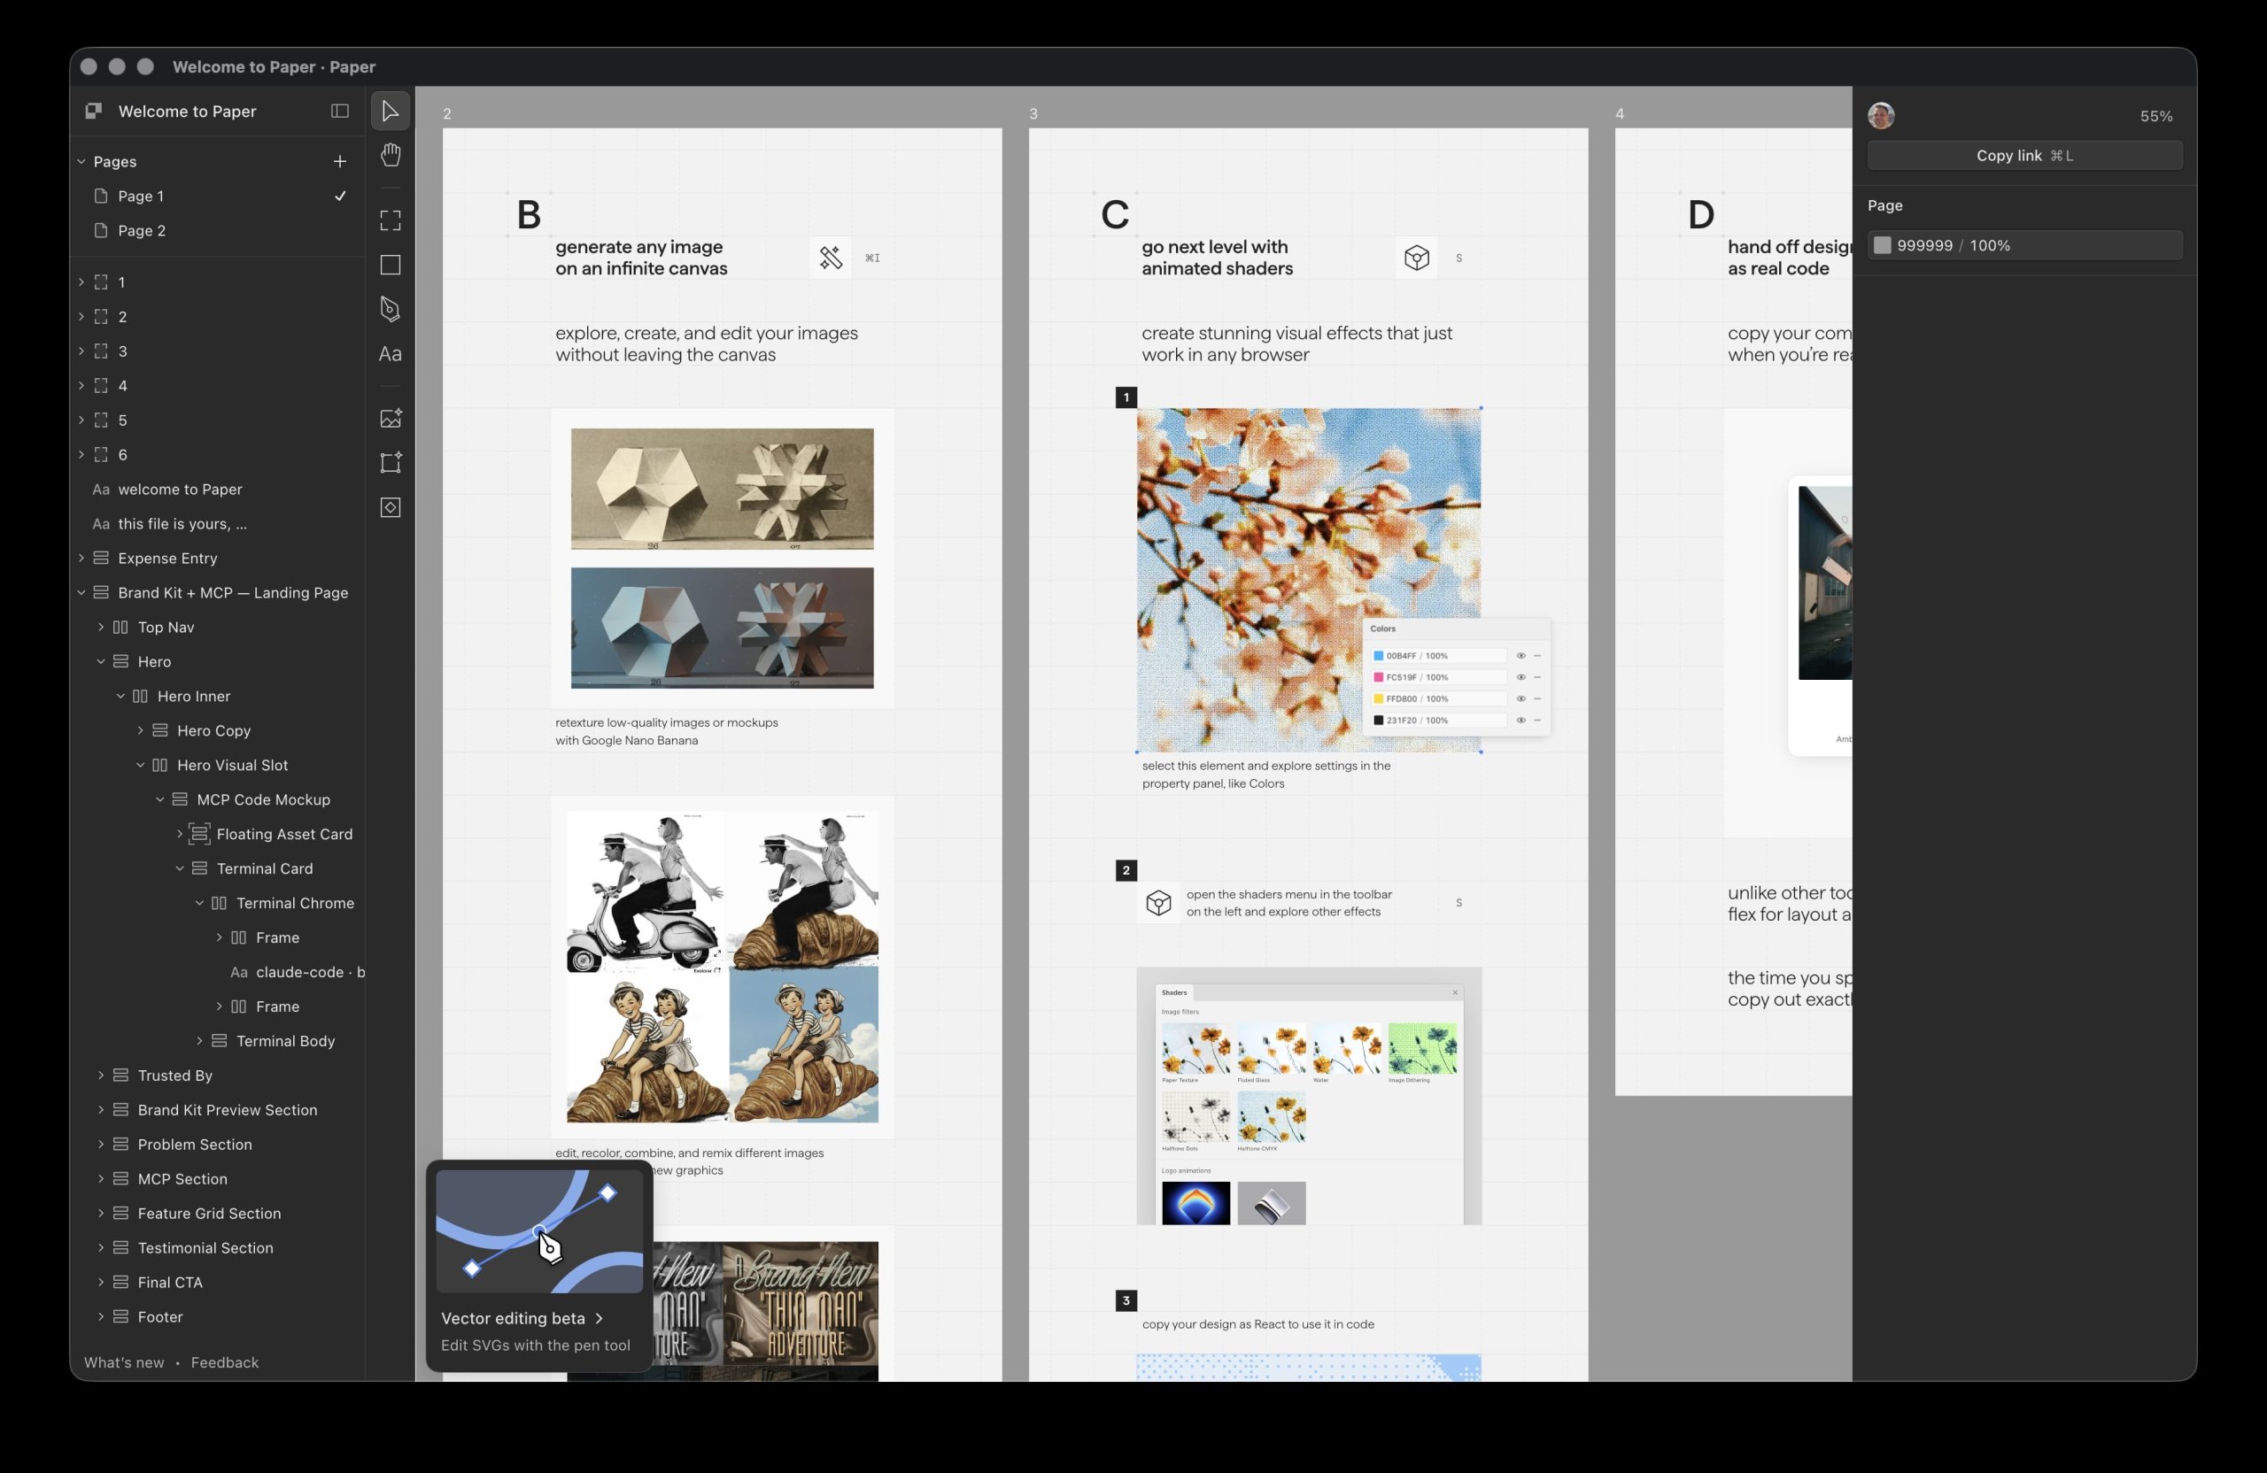Image resolution: width=2267 pixels, height=1473 pixels.
Task: Click text-layer Aa icon for welcome to Paper
Action: click(x=101, y=490)
